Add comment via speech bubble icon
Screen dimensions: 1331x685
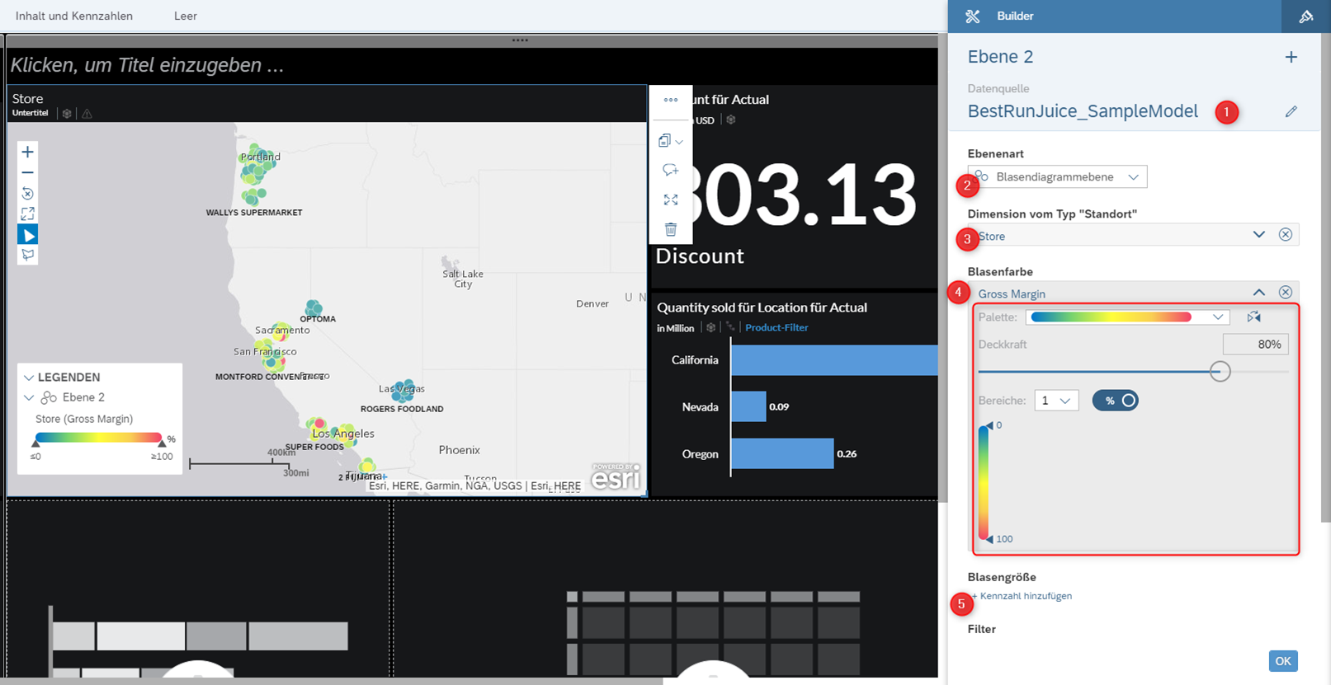coord(671,171)
